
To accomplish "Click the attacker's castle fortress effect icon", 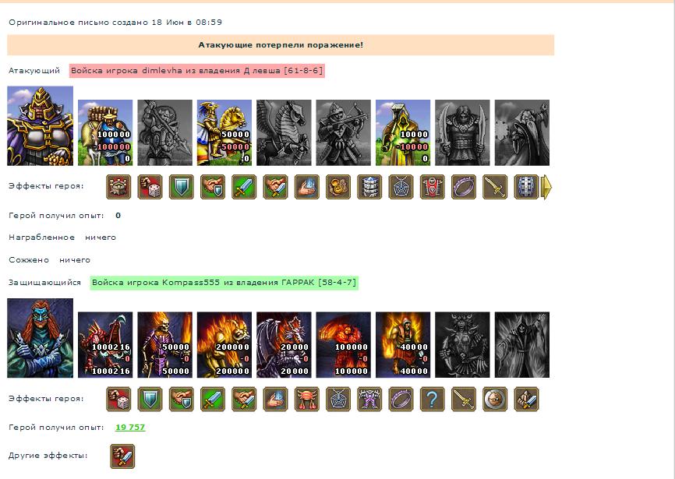I will pos(118,187).
